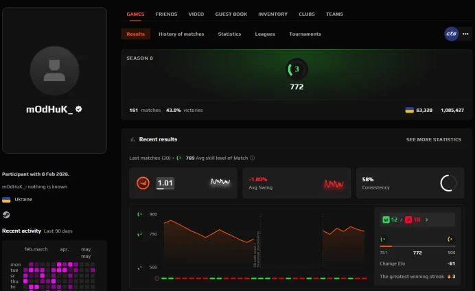
Task: Click the orange K/D rating icon
Action: (x=143, y=183)
